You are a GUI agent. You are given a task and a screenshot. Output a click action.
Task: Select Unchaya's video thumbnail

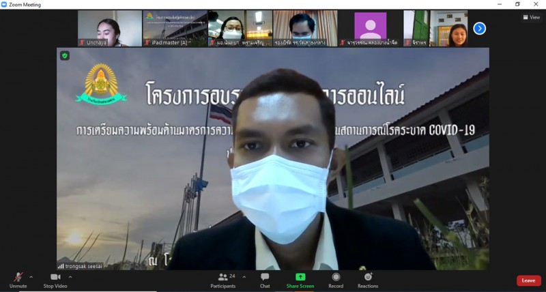click(110, 28)
